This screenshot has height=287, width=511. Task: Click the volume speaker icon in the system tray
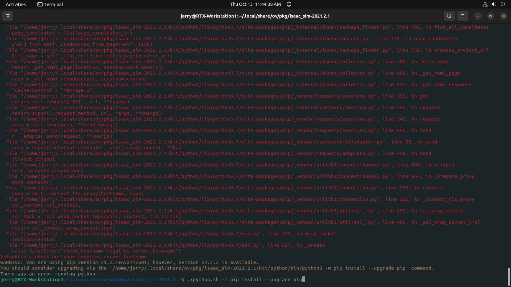(x=494, y=4)
